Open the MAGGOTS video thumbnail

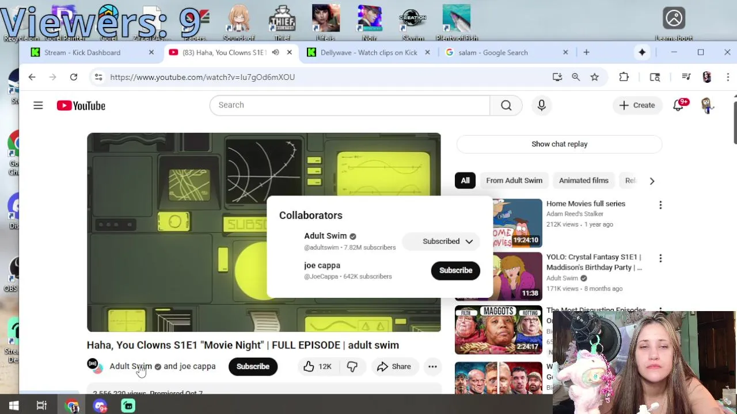[499, 330]
